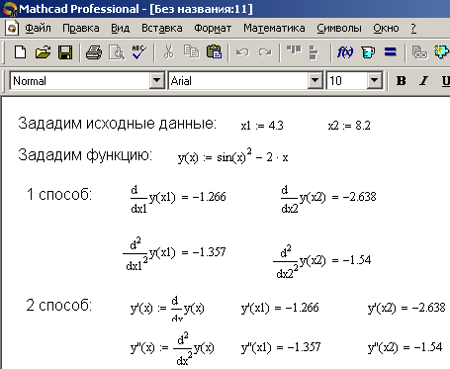Select first derivative y(x2) = −2.638 under 1 способ
The height and width of the screenshot is (369, 450).
[x=328, y=199]
